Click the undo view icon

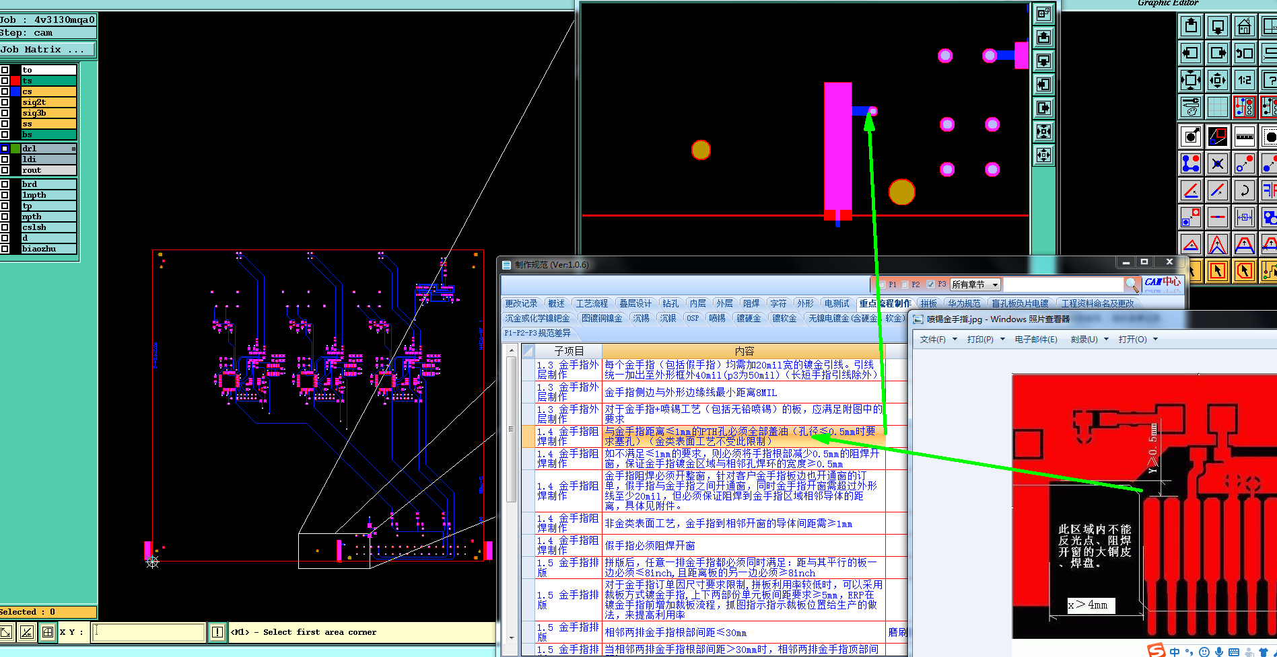(x=1245, y=53)
